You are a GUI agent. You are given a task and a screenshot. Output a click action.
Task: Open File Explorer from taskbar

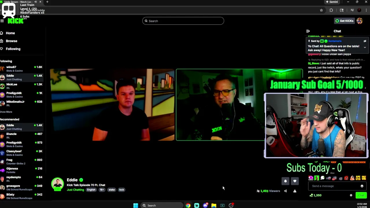(214, 205)
